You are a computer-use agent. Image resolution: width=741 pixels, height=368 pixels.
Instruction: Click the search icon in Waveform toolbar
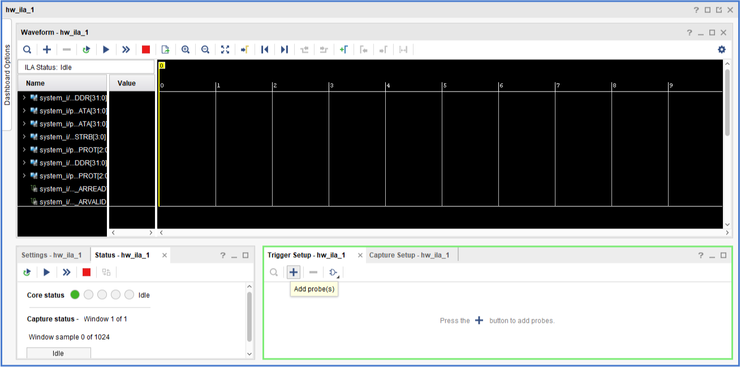click(27, 50)
